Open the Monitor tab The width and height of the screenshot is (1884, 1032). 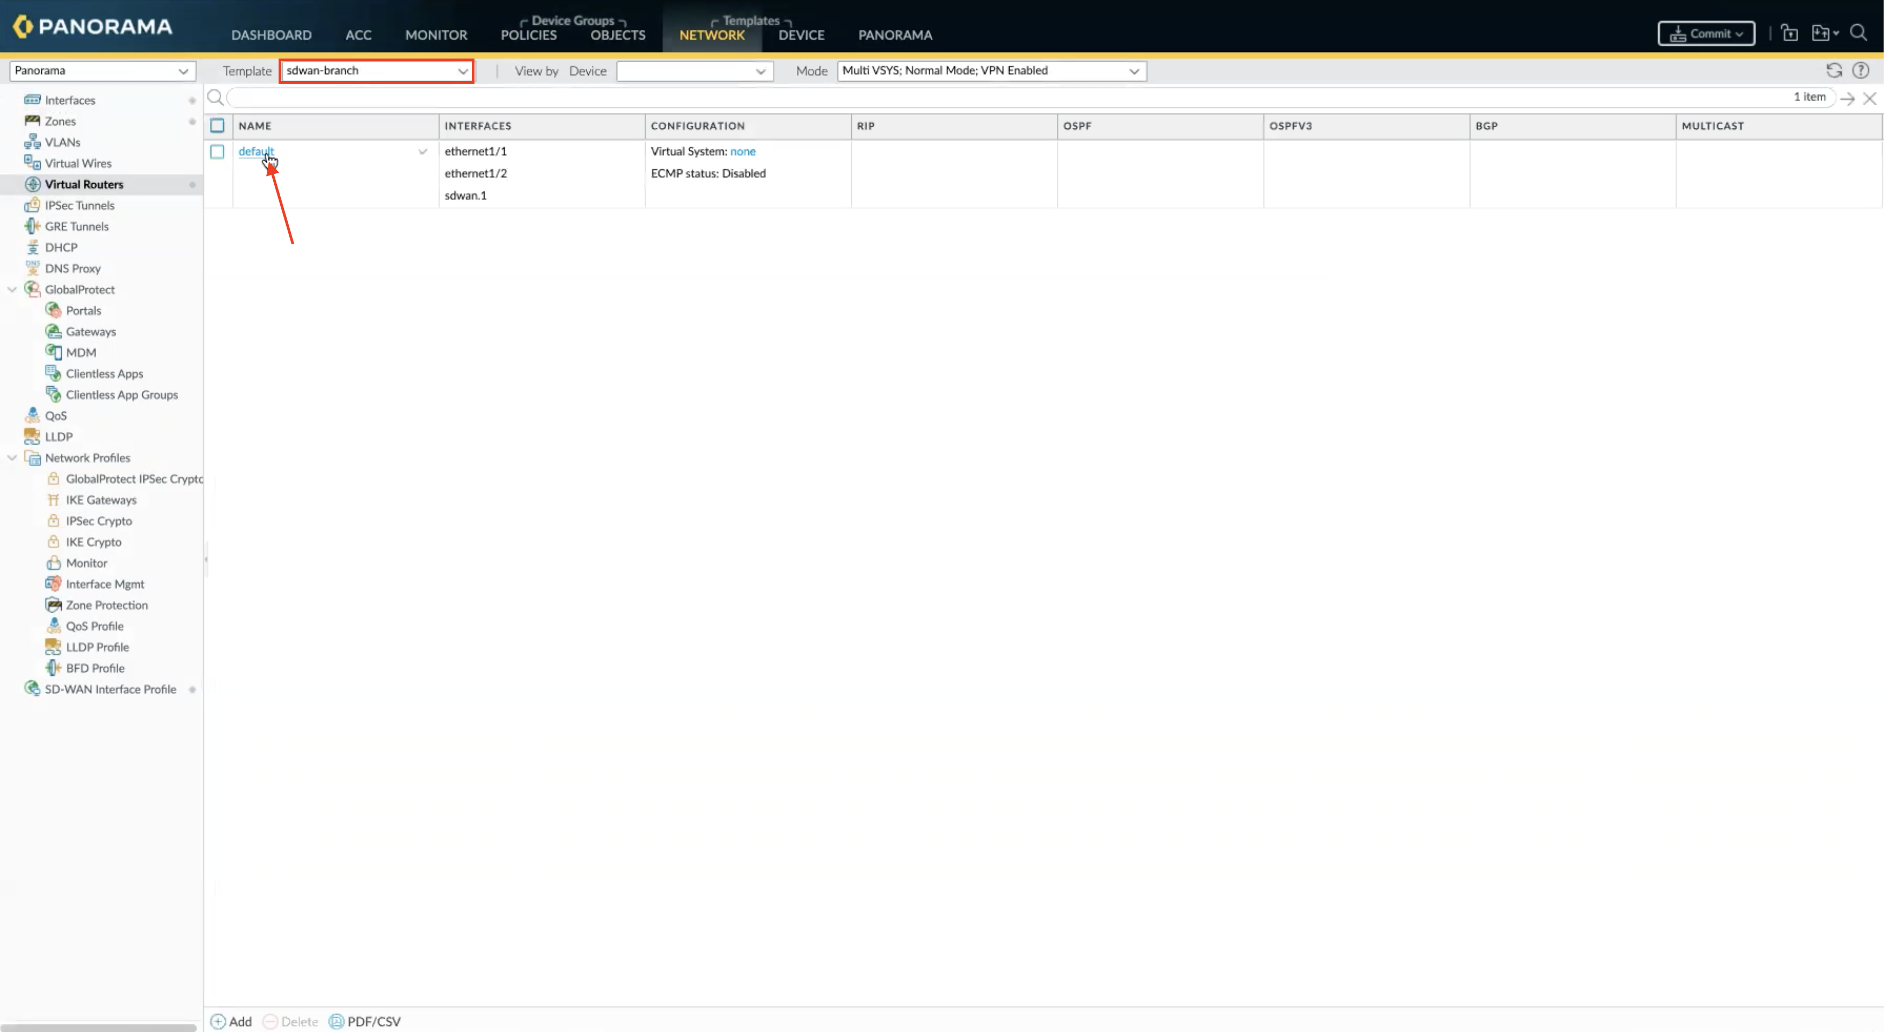point(436,34)
